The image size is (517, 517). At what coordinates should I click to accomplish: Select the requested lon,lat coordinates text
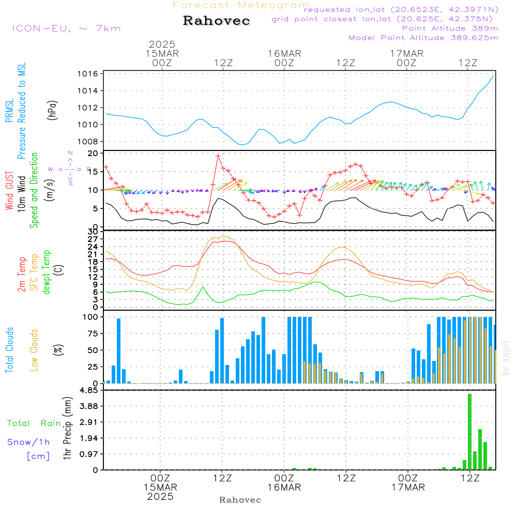tap(401, 10)
